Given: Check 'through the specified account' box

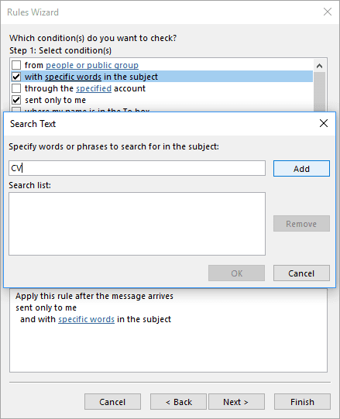Looking at the screenshot, I should (16, 88).
